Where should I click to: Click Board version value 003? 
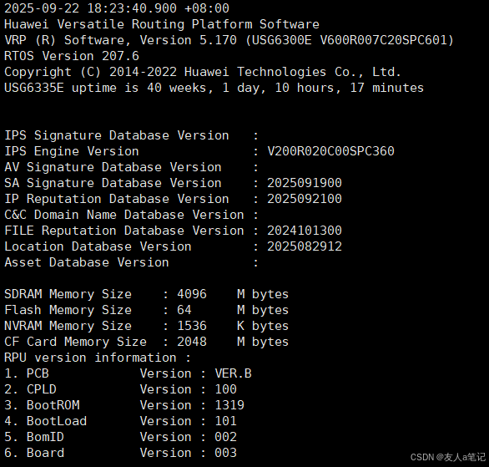[226, 454]
